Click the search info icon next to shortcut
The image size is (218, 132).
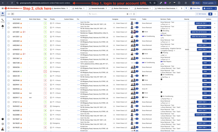pyautogui.click(x=134, y=14)
